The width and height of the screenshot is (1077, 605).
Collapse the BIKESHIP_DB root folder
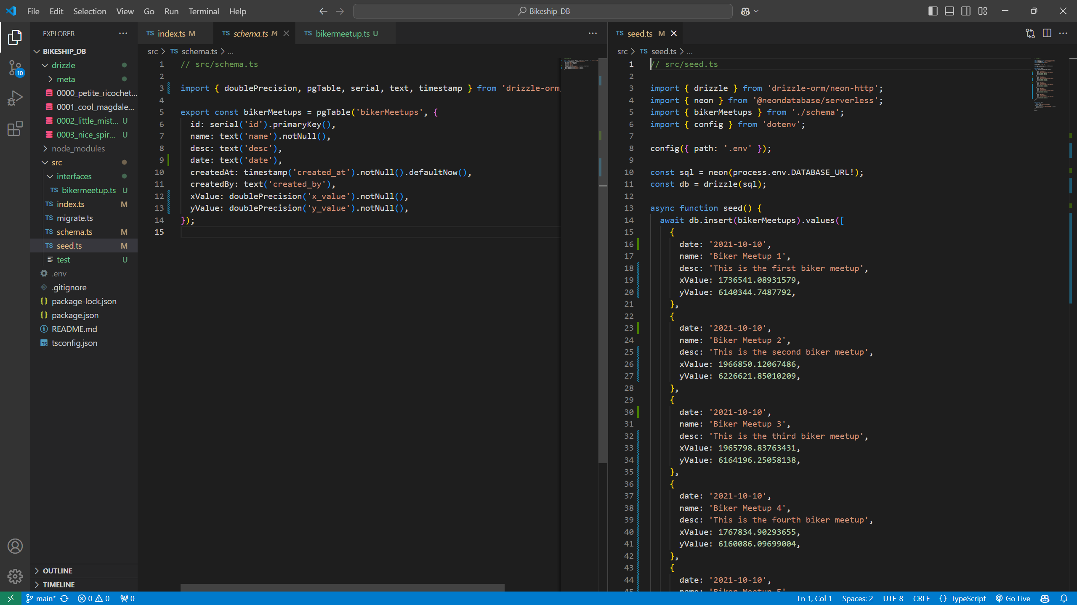(x=84, y=51)
